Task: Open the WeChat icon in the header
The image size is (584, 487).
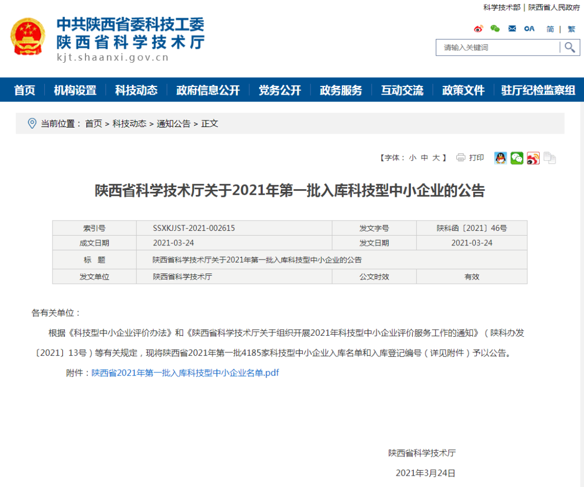Action: (495, 29)
